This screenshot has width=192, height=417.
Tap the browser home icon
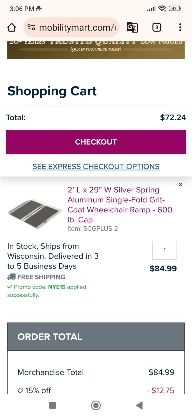[x=12, y=28]
